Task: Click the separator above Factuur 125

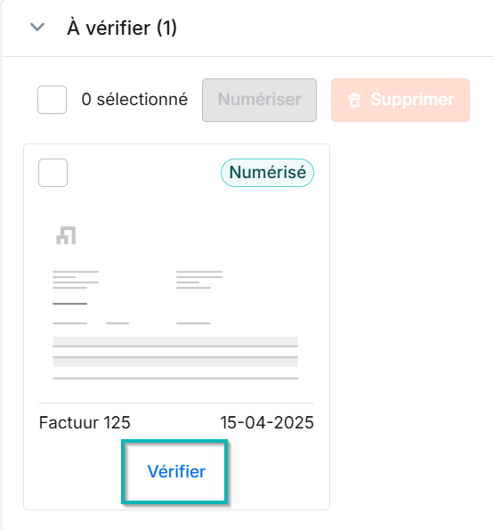Action: (x=176, y=403)
